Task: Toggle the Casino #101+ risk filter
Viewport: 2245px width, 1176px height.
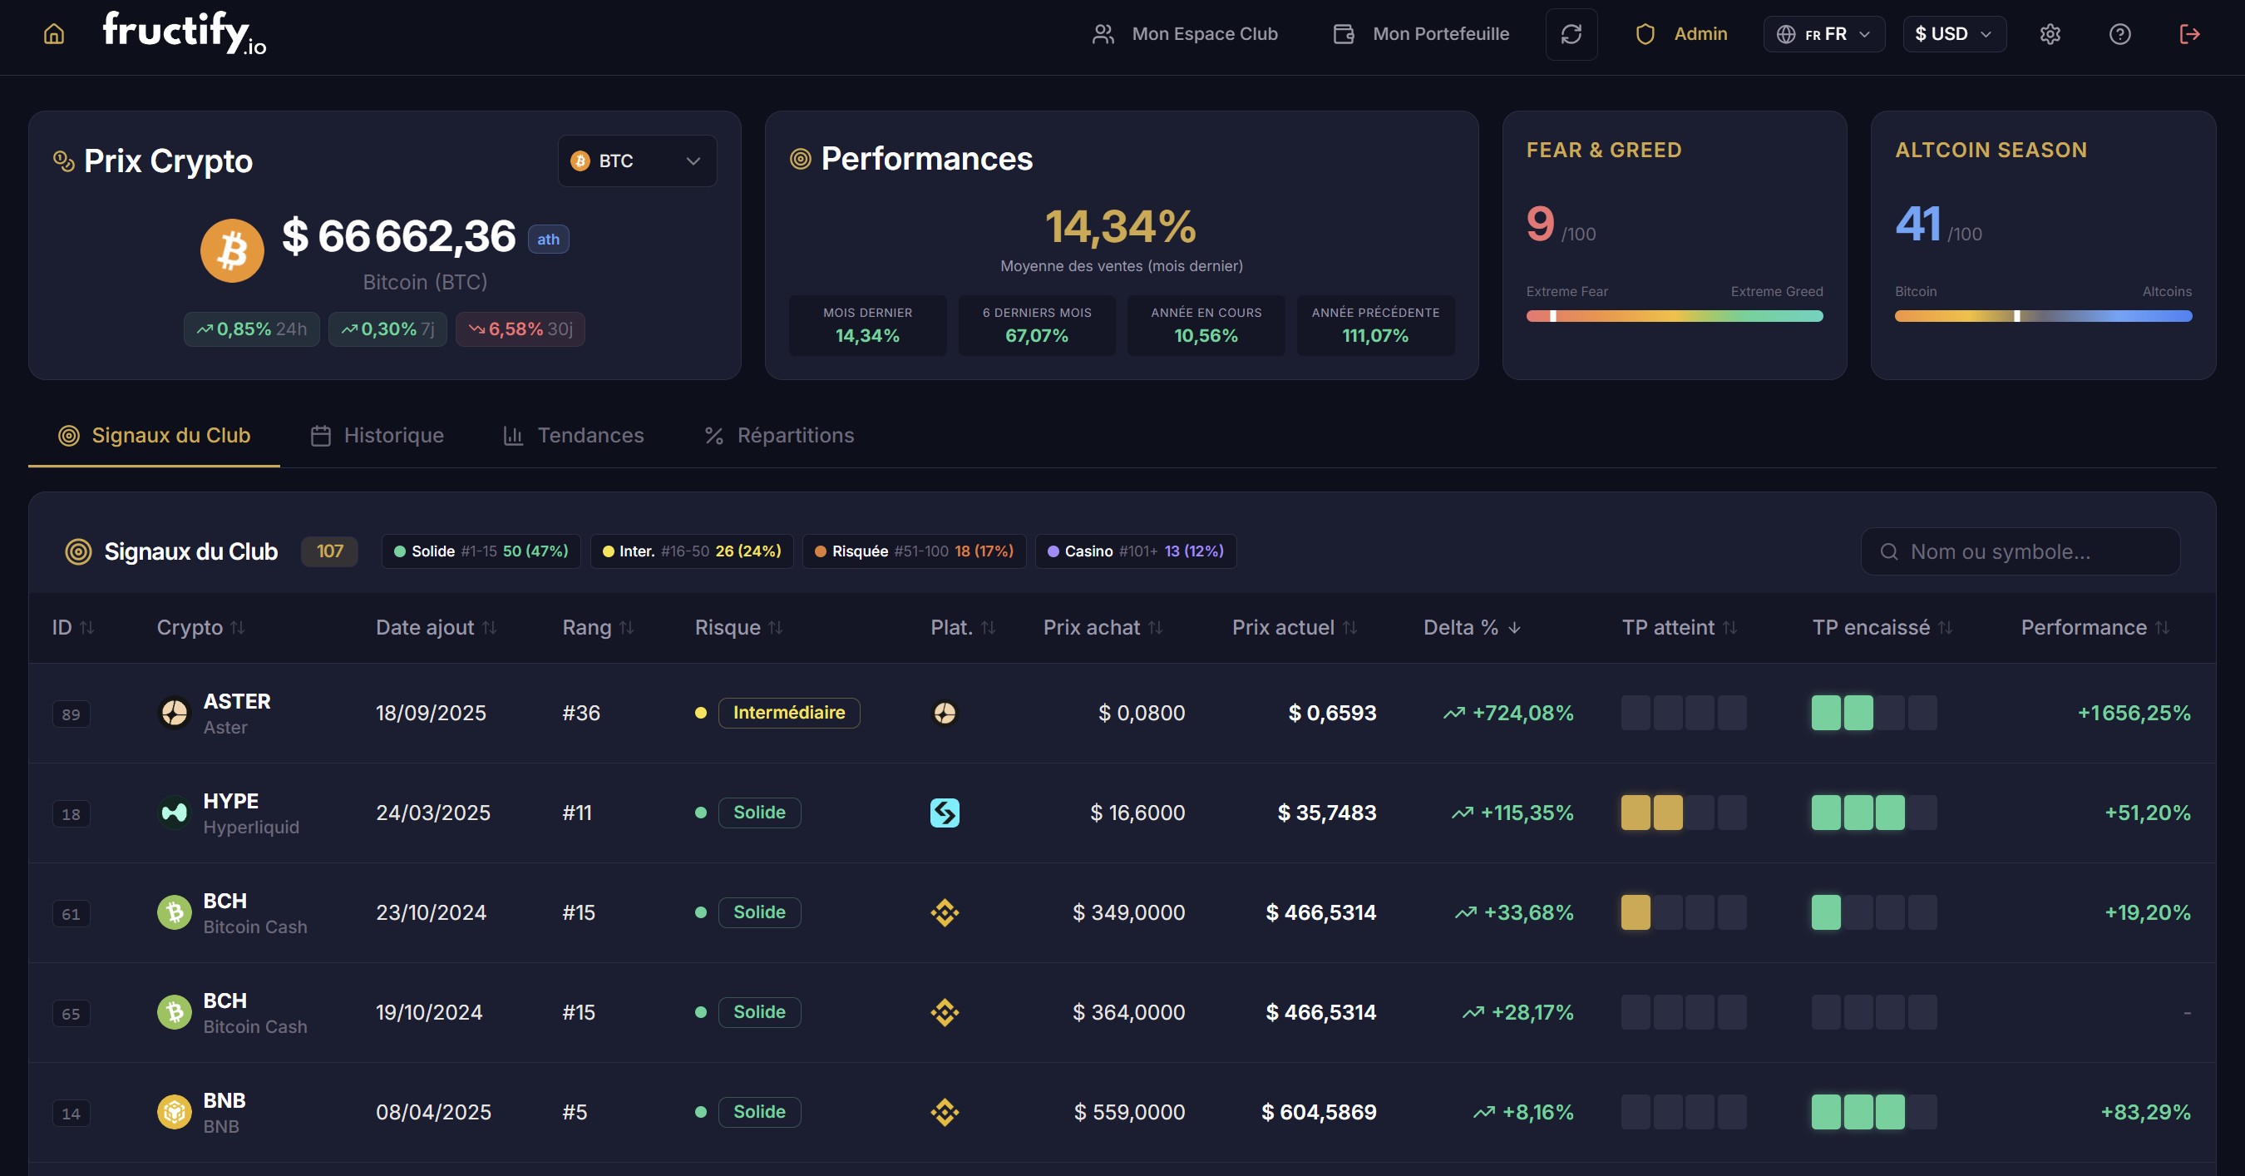Action: click(x=1135, y=551)
